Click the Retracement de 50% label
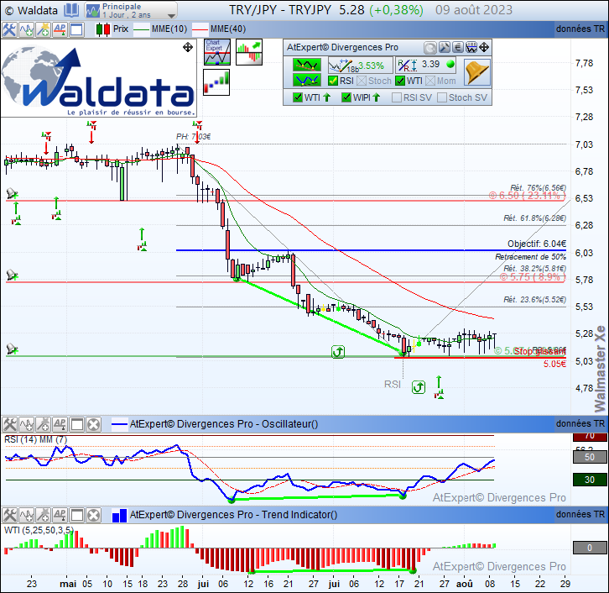 pyautogui.click(x=530, y=257)
